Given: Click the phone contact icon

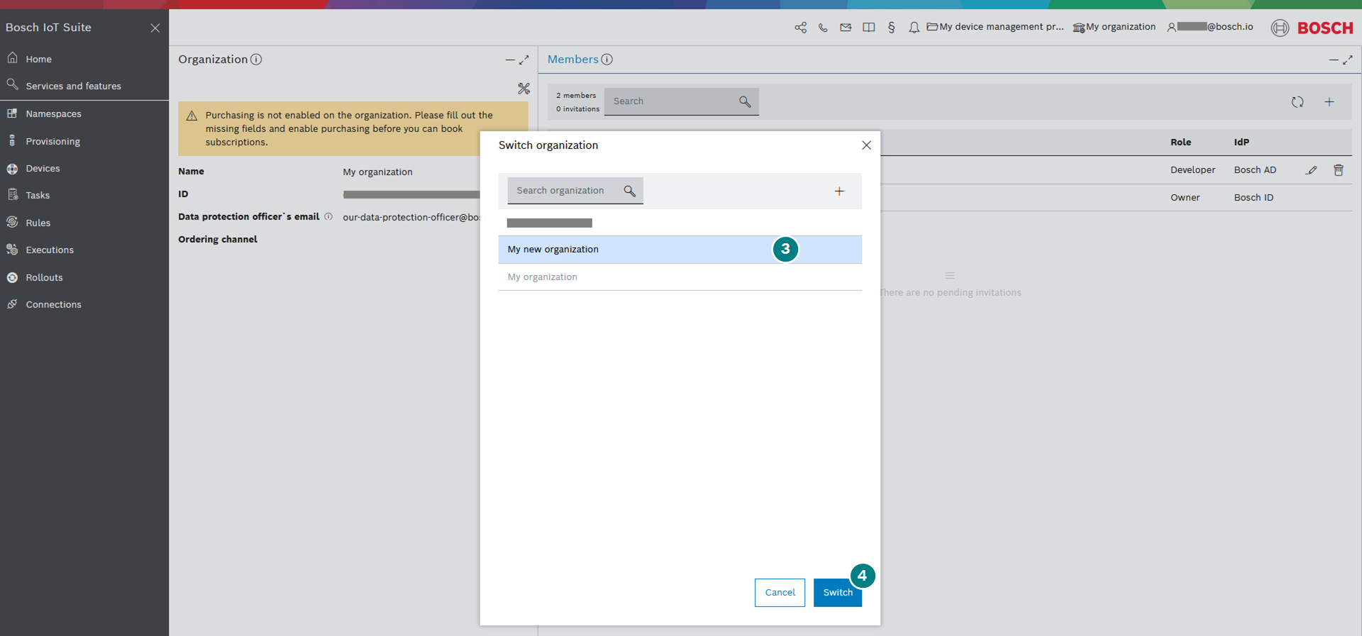Looking at the screenshot, I should coord(823,28).
